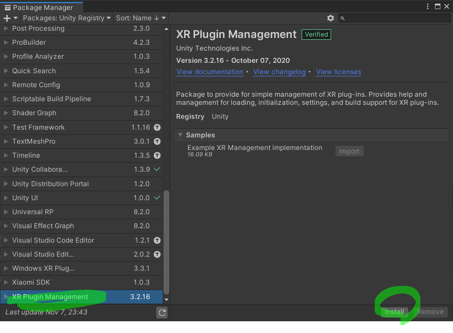Click update arrow icon for Timeline

[x=157, y=155]
